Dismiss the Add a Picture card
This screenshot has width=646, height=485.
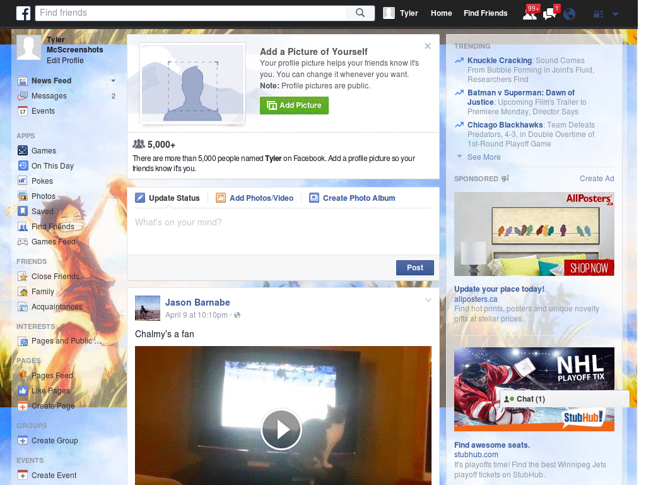pyautogui.click(x=428, y=46)
